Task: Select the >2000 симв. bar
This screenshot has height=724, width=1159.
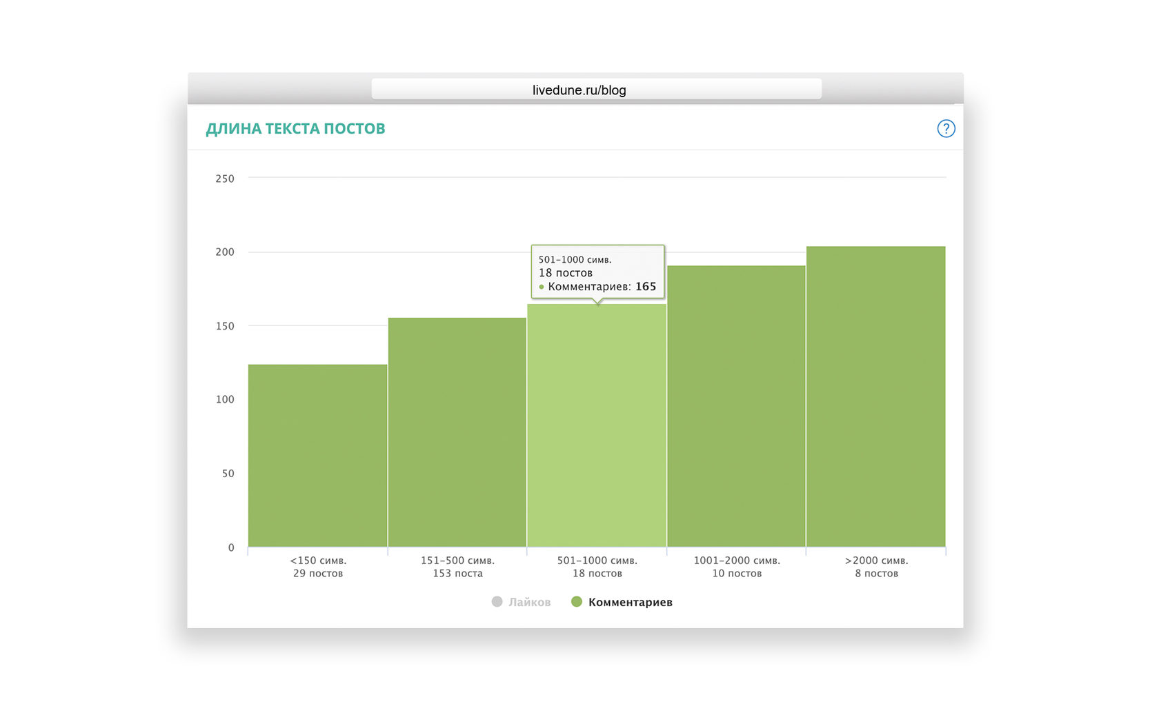Action: (x=876, y=396)
